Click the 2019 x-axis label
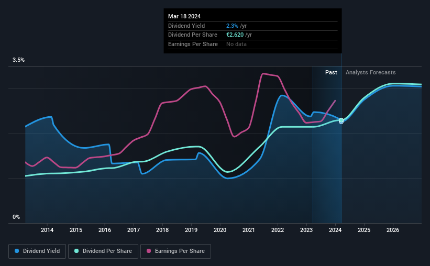 (x=191, y=230)
